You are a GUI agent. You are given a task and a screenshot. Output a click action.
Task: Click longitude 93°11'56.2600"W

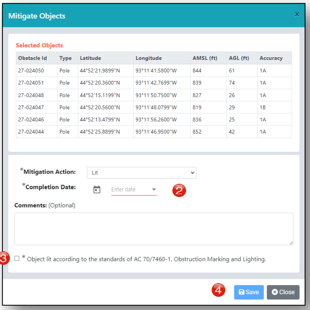pyautogui.click(x=156, y=120)
